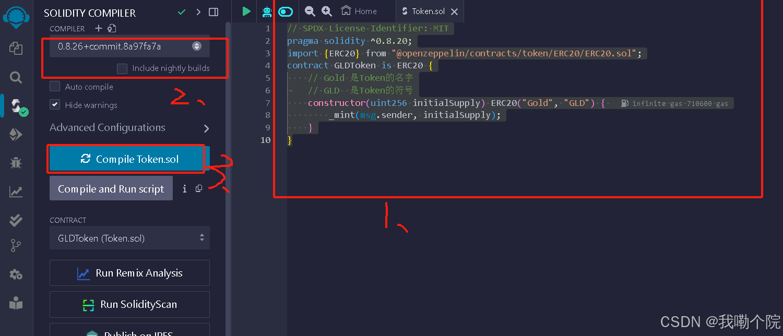Image resolution: width=783 pixels, height=336 pixels.
Task: Open the Remix AI robot icon
Action: [267, 11]
